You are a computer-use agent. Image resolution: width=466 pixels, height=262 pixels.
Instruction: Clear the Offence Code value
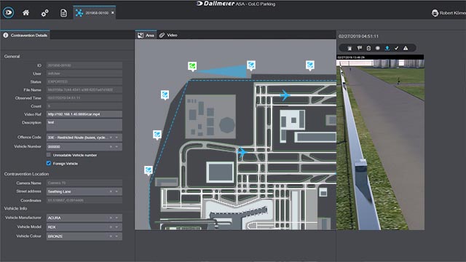point(111,138)
